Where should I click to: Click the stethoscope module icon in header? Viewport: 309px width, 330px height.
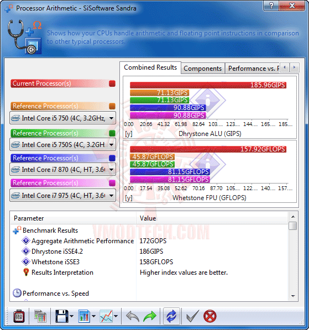click(24, 37)
